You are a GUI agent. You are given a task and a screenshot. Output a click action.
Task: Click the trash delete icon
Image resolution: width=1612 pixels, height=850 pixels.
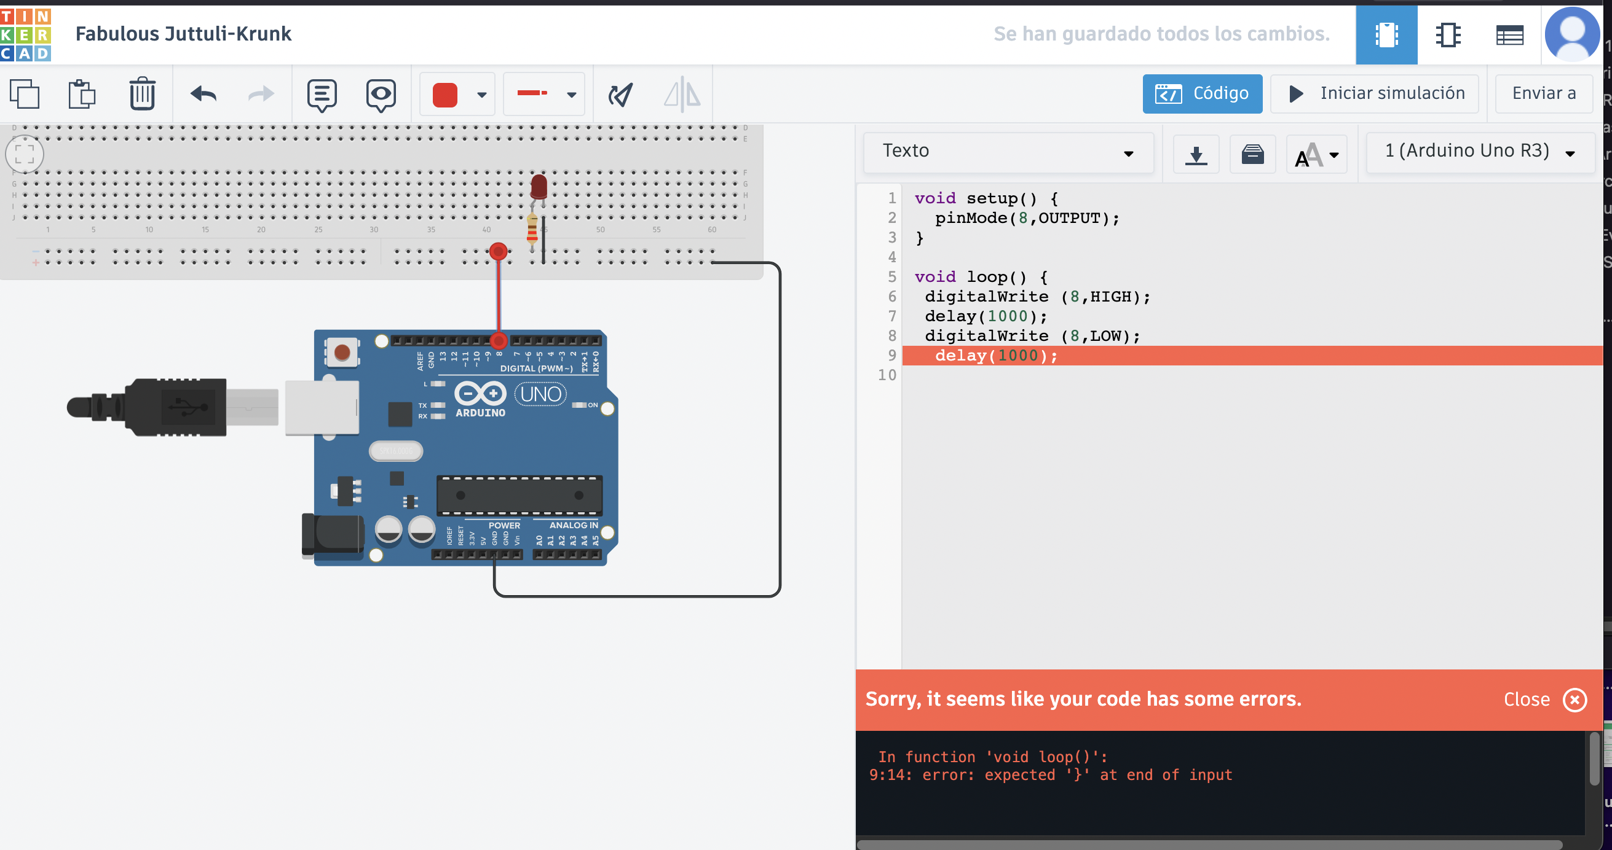[142, 95]
